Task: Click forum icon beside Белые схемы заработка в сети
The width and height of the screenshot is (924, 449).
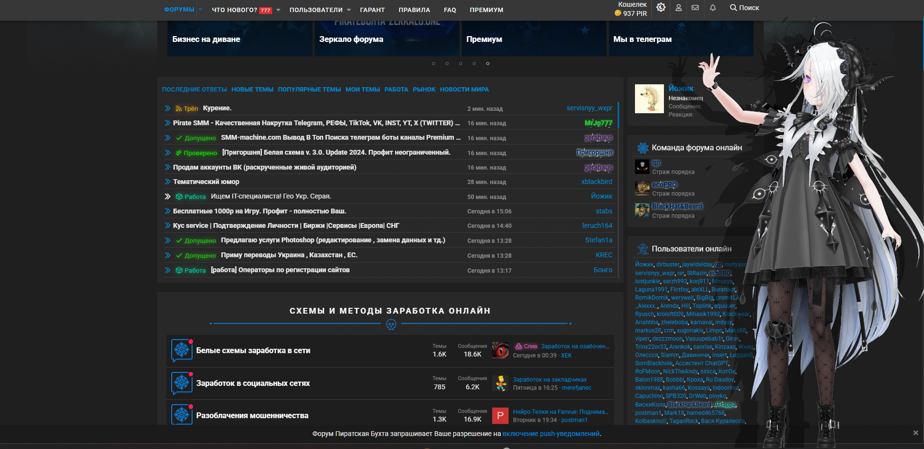Action: click(182, 350)
